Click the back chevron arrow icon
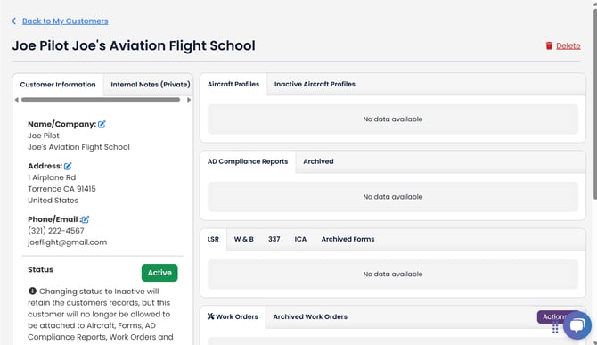The image size is (597, 345). click(x=13, y=21)
